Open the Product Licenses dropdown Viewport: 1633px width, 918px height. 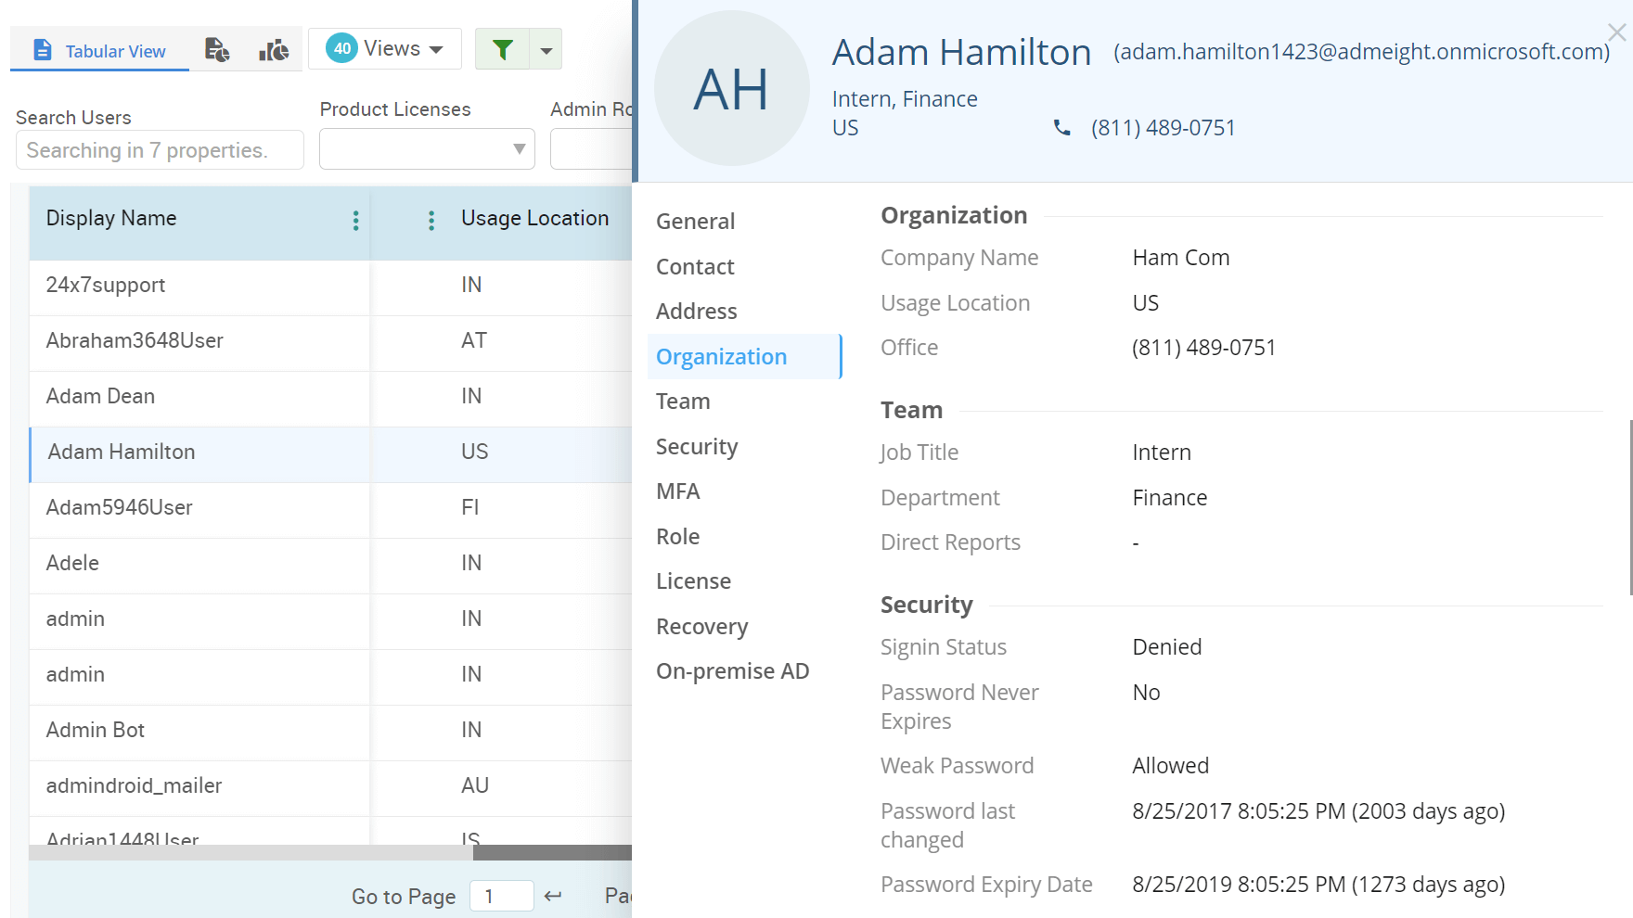pyautogui.click(x=427, y=149)
